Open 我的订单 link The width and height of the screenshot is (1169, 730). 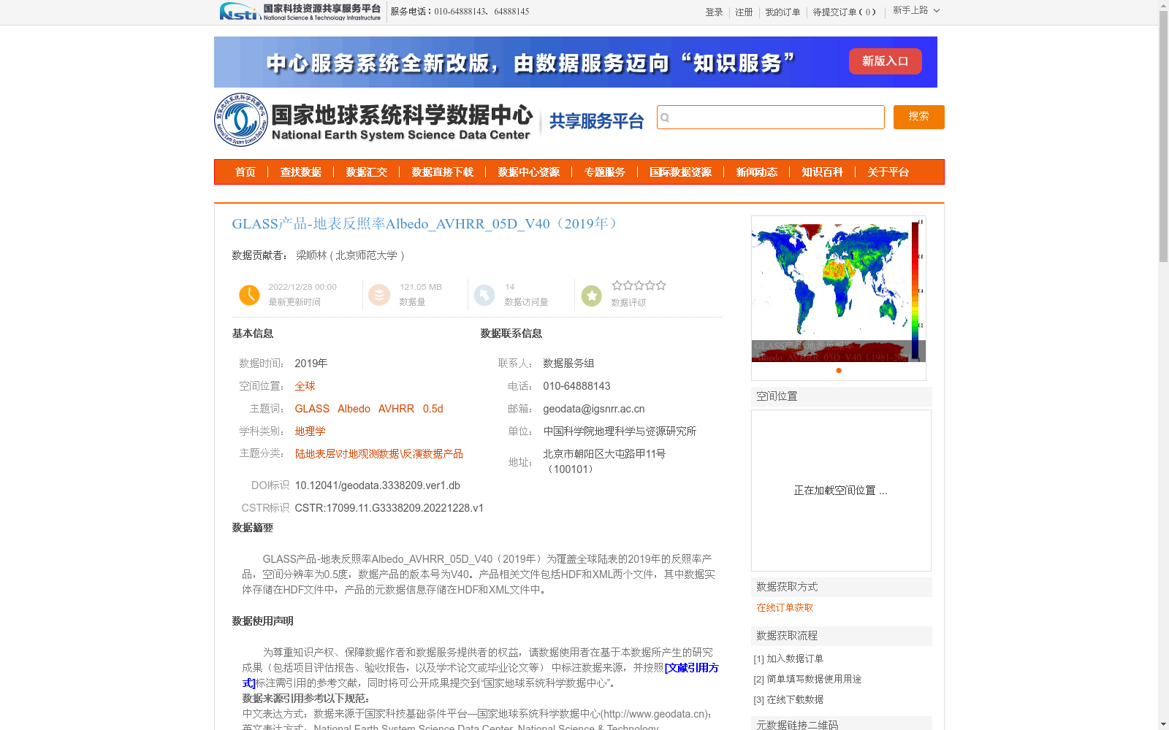[x=782, y=12]
